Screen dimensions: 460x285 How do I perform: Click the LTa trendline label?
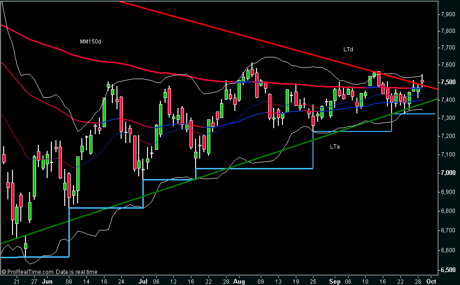(335, 147)
